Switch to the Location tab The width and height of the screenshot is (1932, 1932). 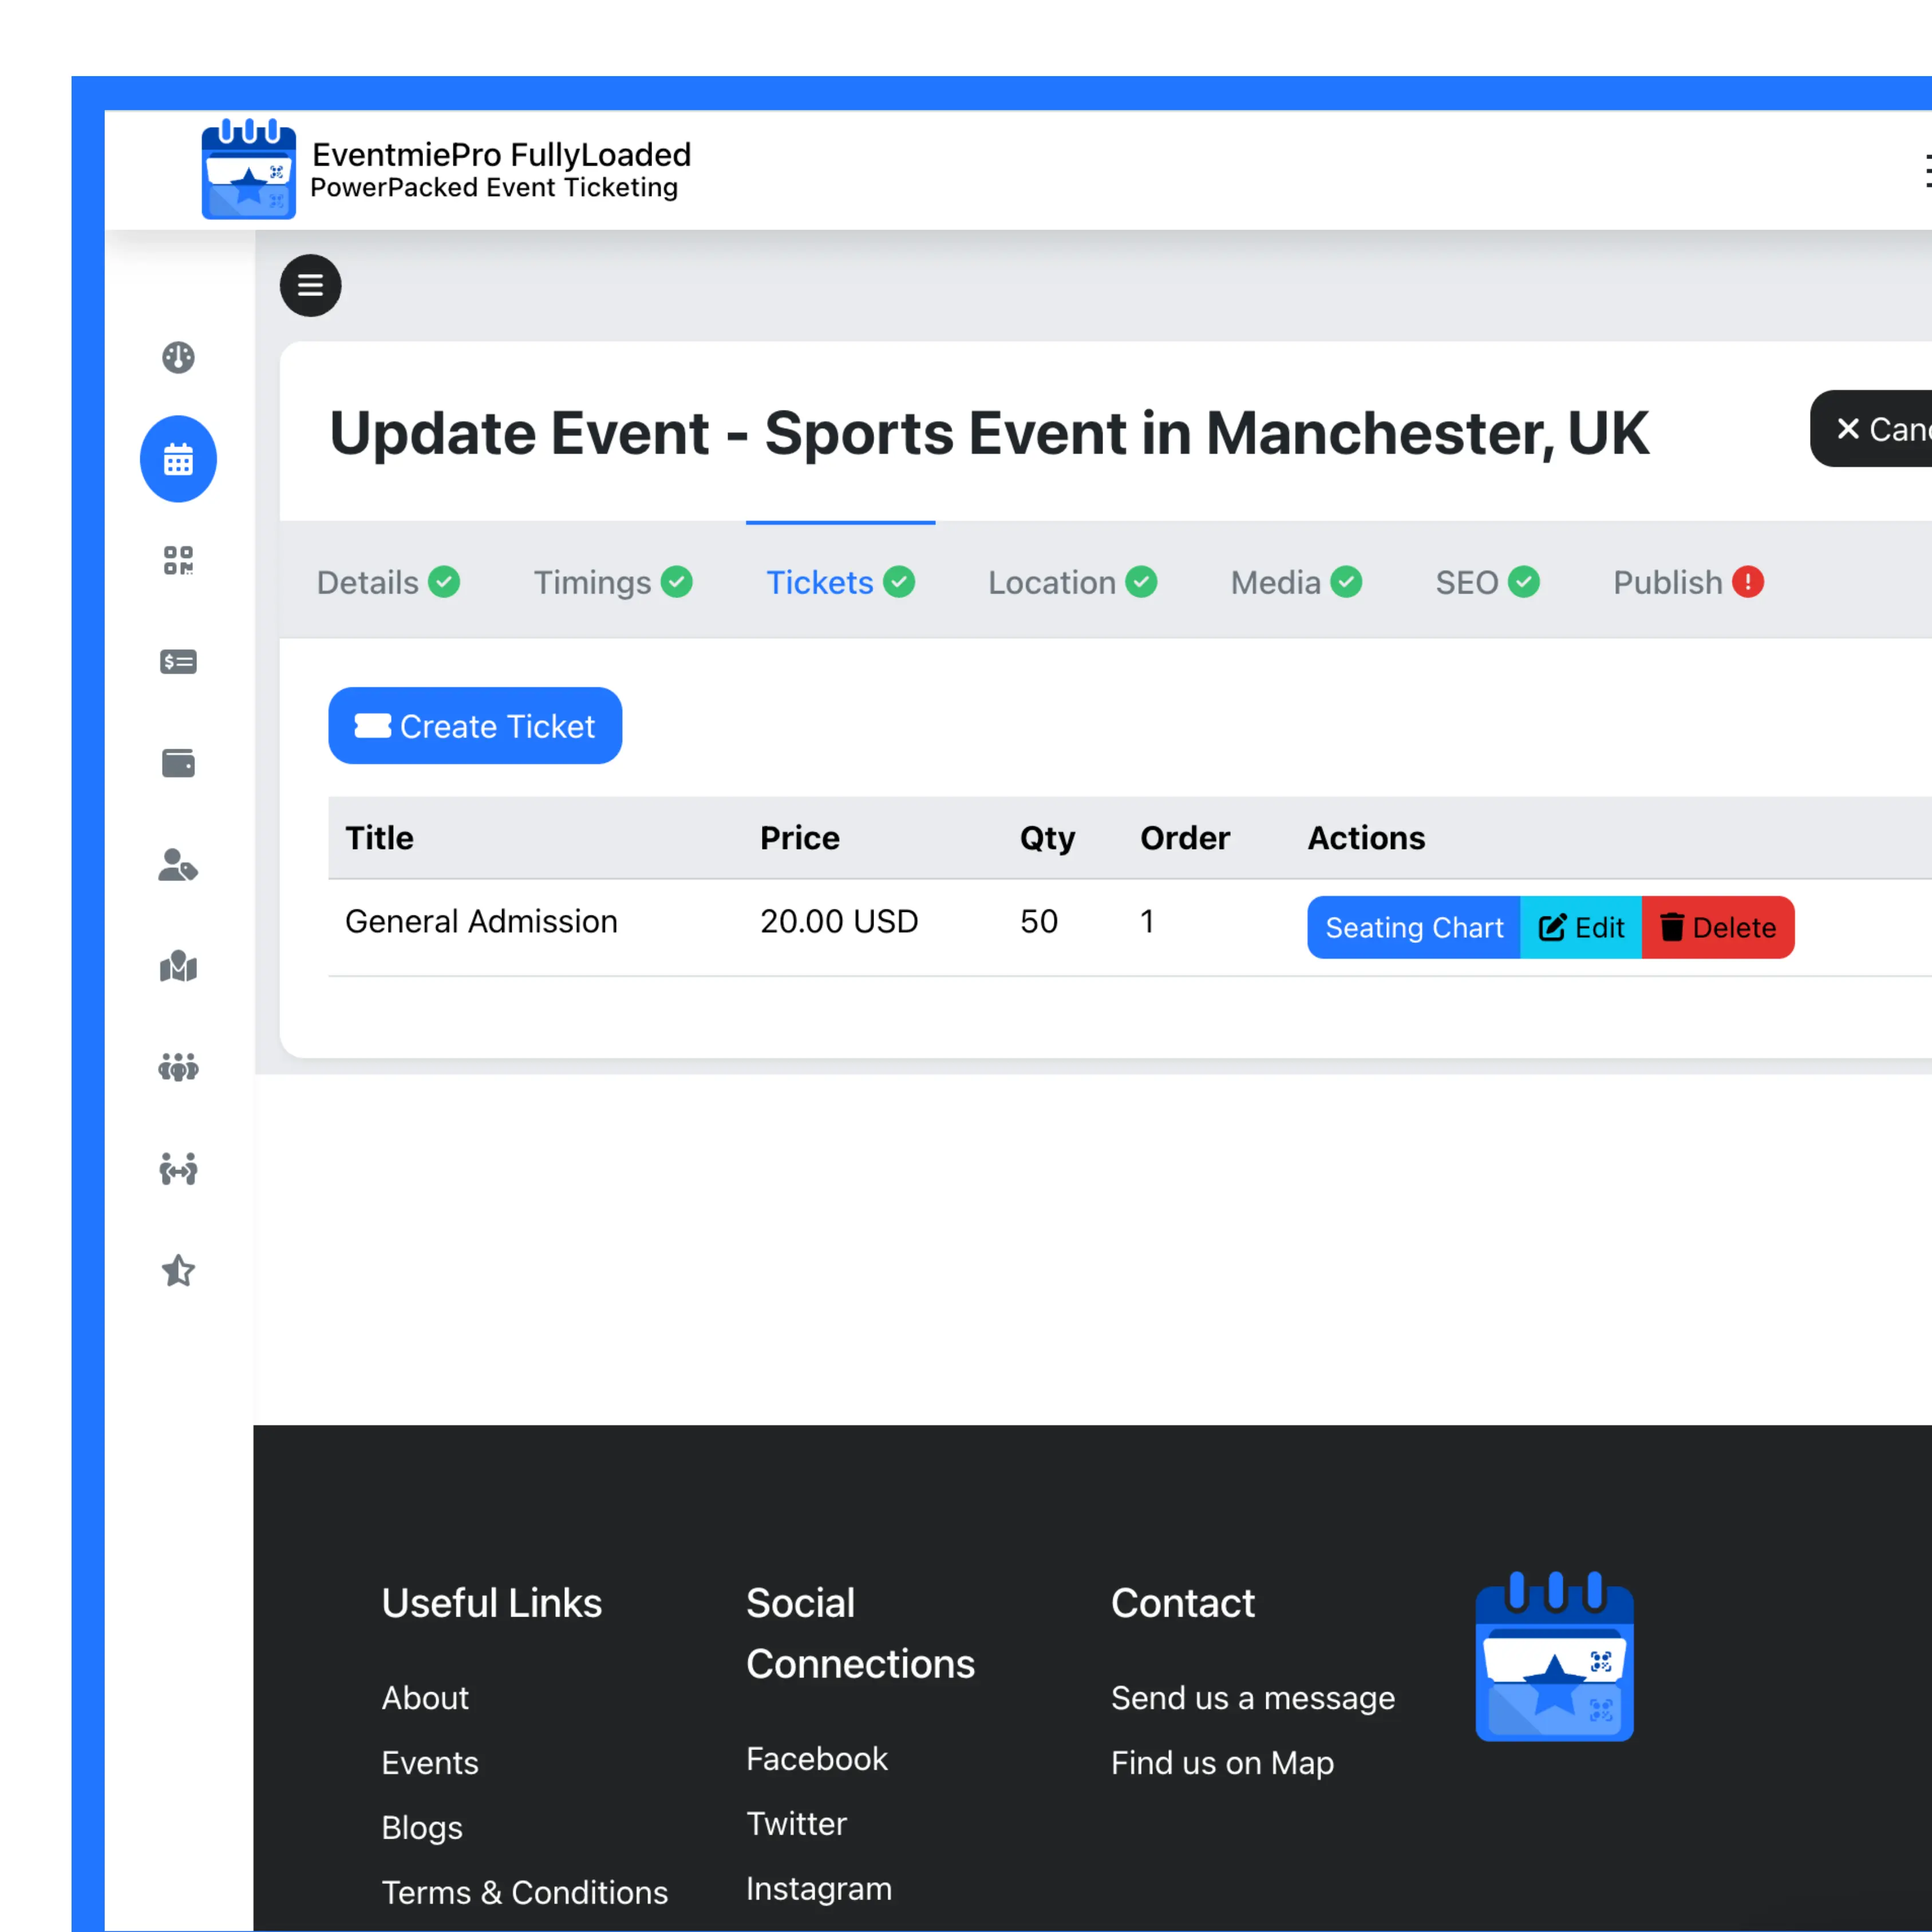click(x=1072, y=582)
